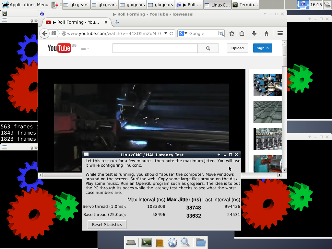Open the Iceweasel hamburger menu
This screenshot has height=249, width=332.
coord(280,33)
